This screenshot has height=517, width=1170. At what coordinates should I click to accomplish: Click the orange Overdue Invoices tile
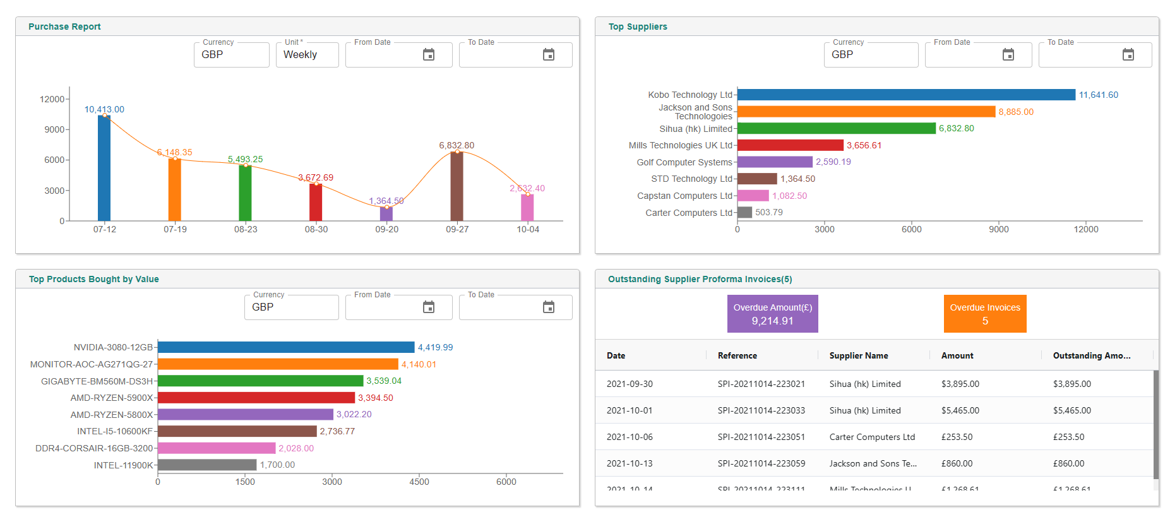tap(984, 314)
